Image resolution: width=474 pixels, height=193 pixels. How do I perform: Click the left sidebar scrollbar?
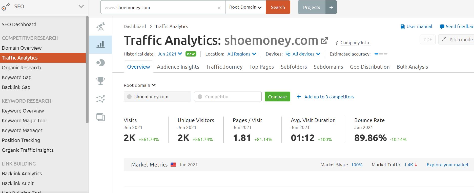tap(87, 70)
